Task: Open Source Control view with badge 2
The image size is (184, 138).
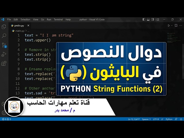Action: click(4, 45)
